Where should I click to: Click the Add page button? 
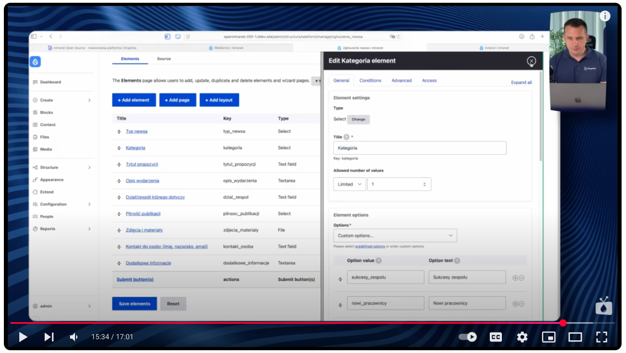click(x=178, y=100)
